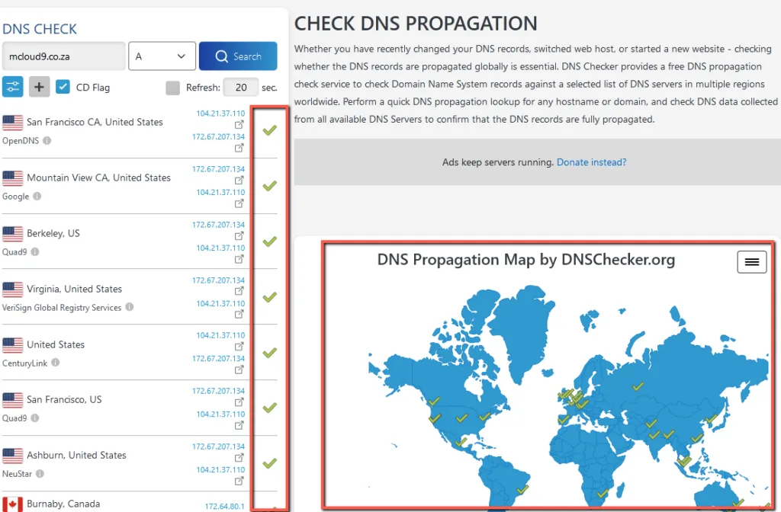The height and width of the screenshot is (512, 781).
Task: Open external link icon under Berkeley 172.67.207.134
Action: (x=239, y=236)
